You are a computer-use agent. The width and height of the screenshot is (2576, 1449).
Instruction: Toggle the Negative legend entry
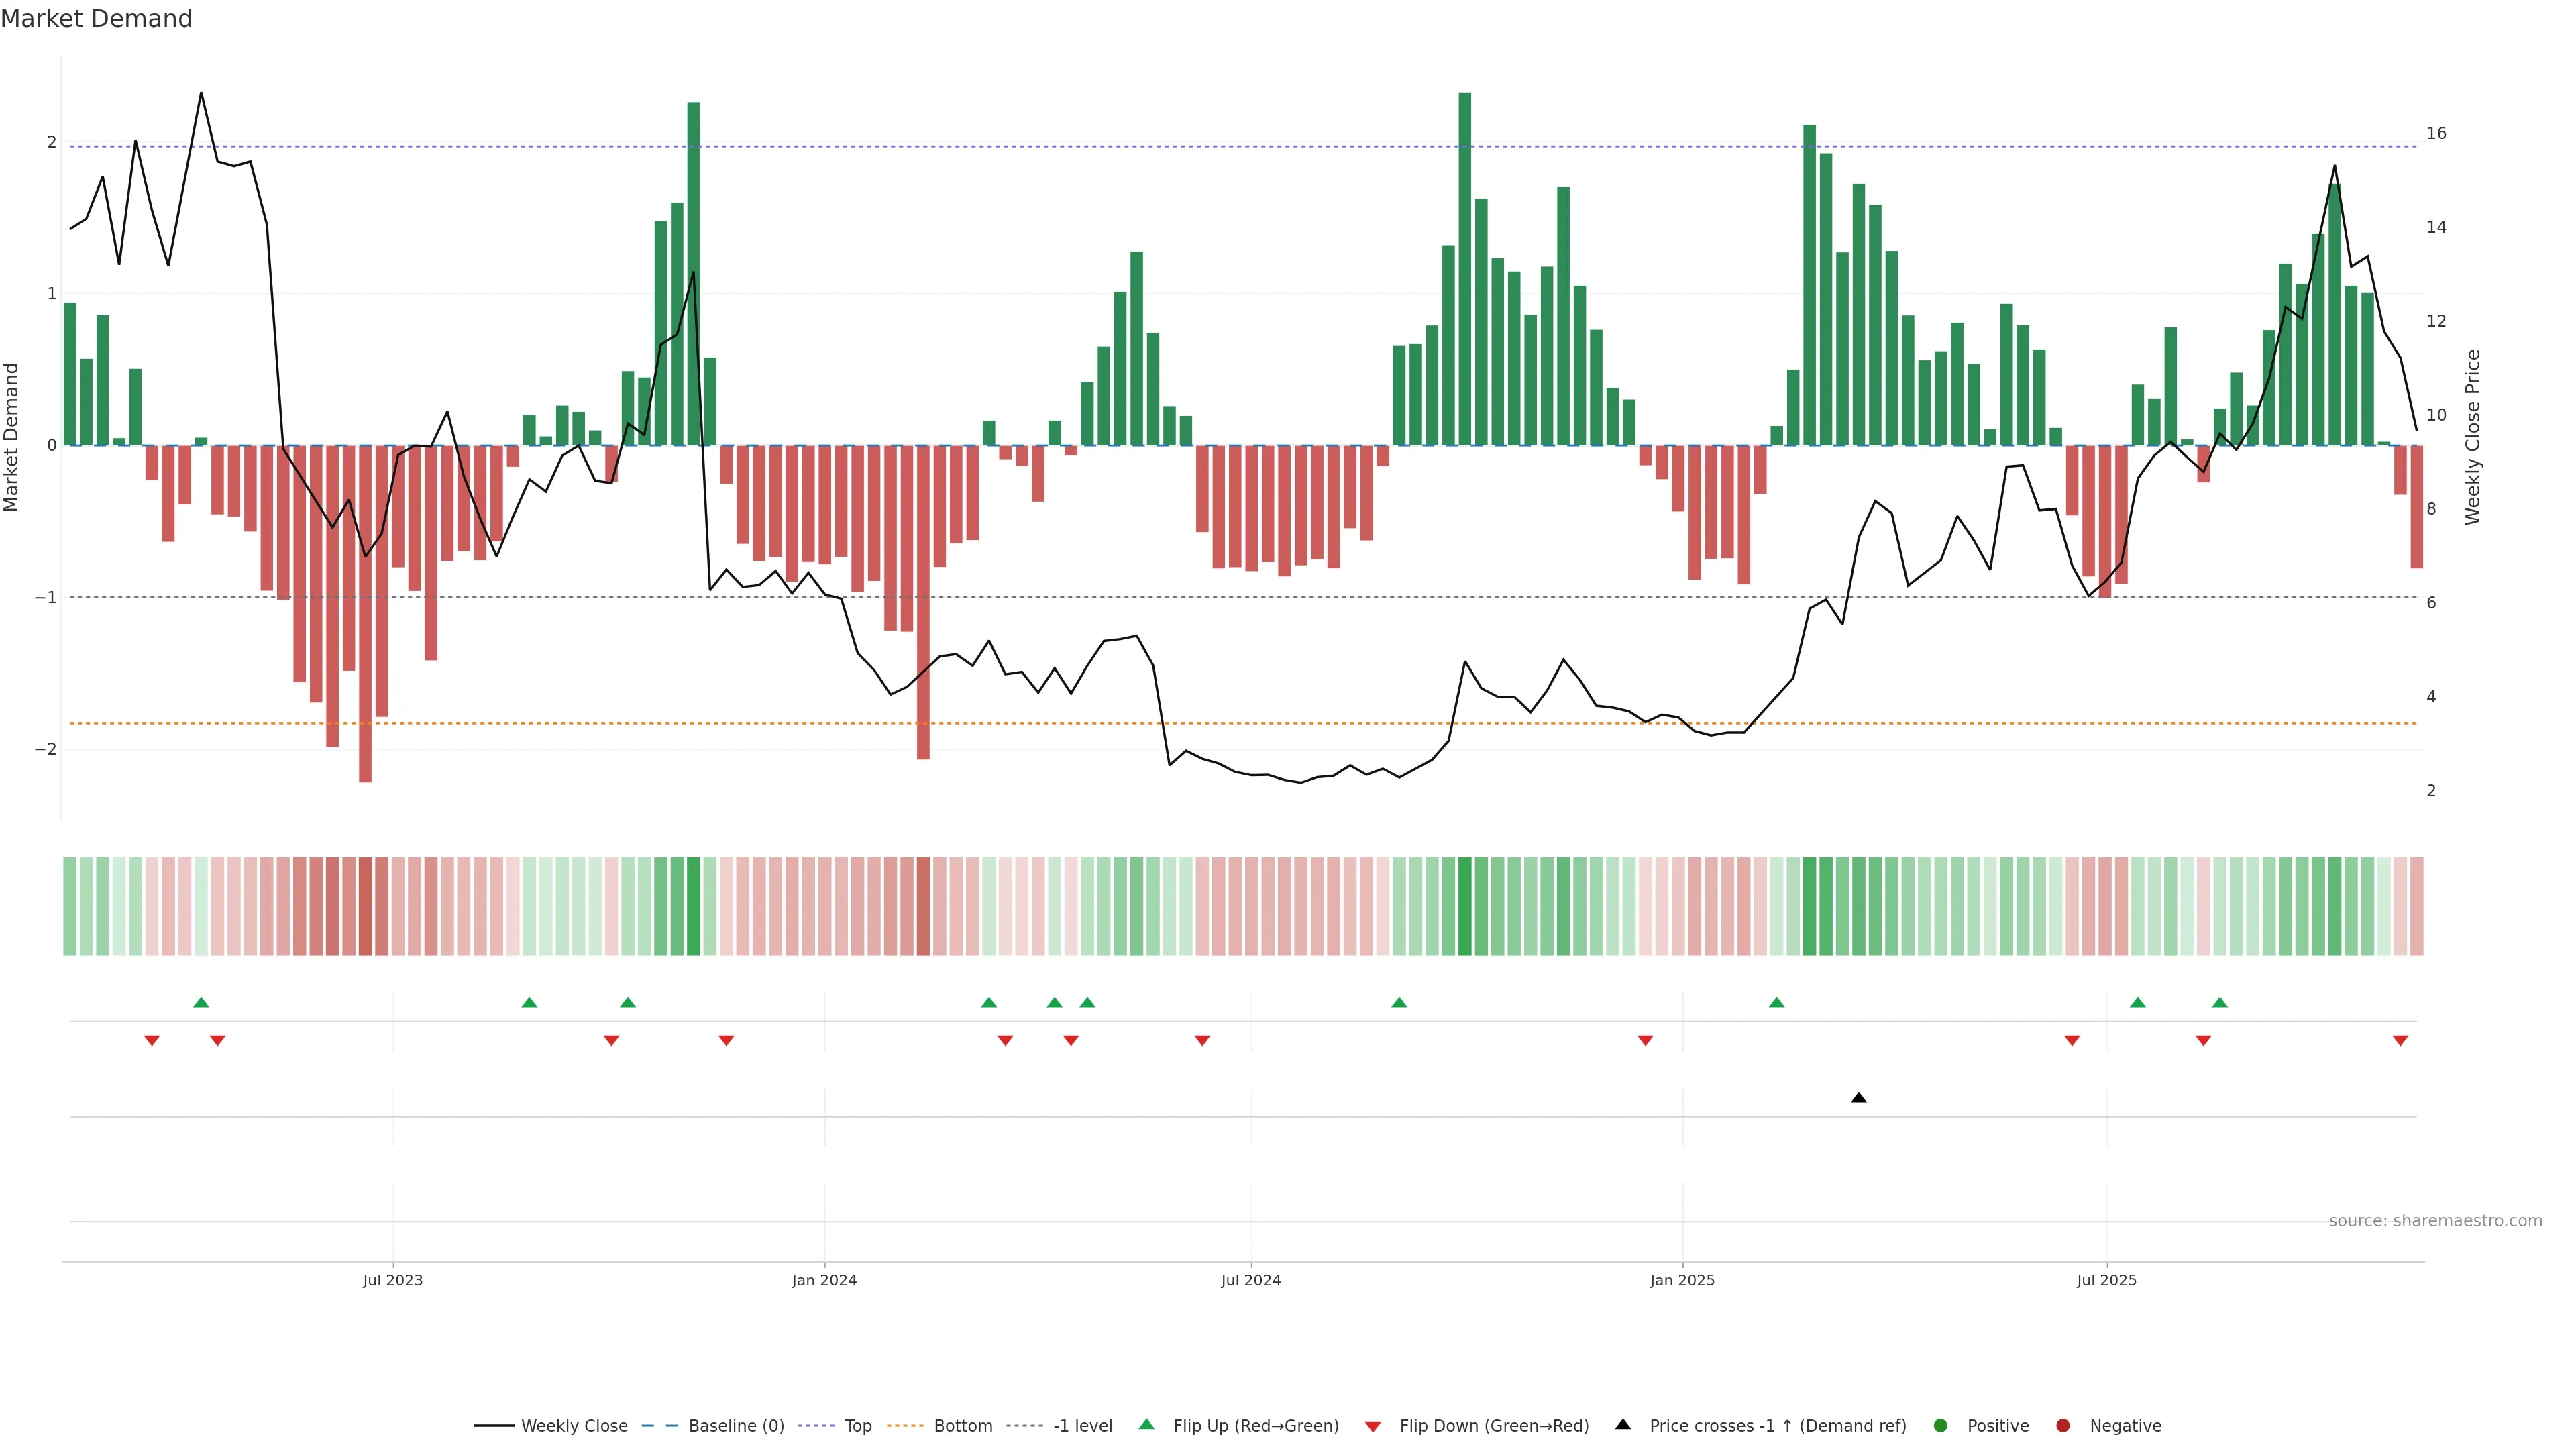click(x=2125, y=1425)
